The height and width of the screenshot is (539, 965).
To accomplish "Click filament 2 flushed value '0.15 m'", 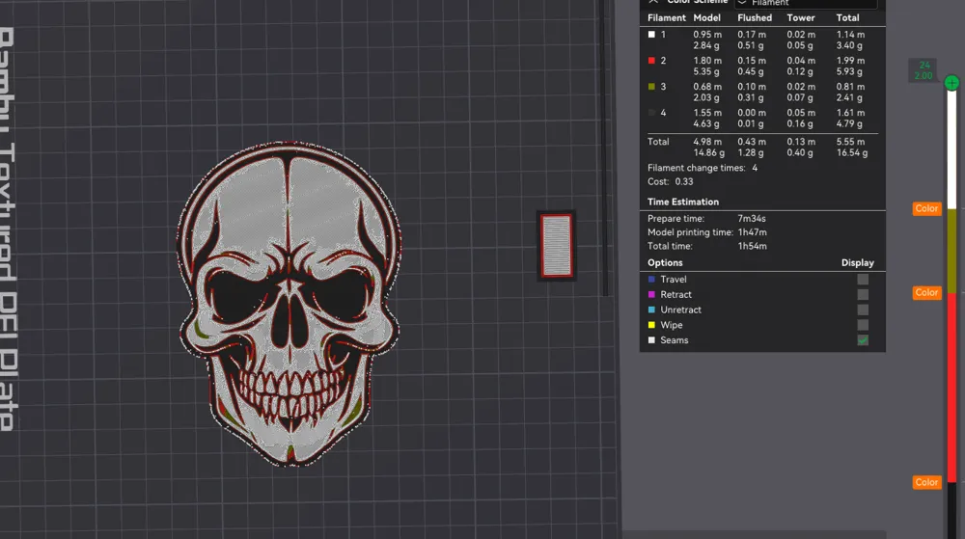I will [752, 60].
